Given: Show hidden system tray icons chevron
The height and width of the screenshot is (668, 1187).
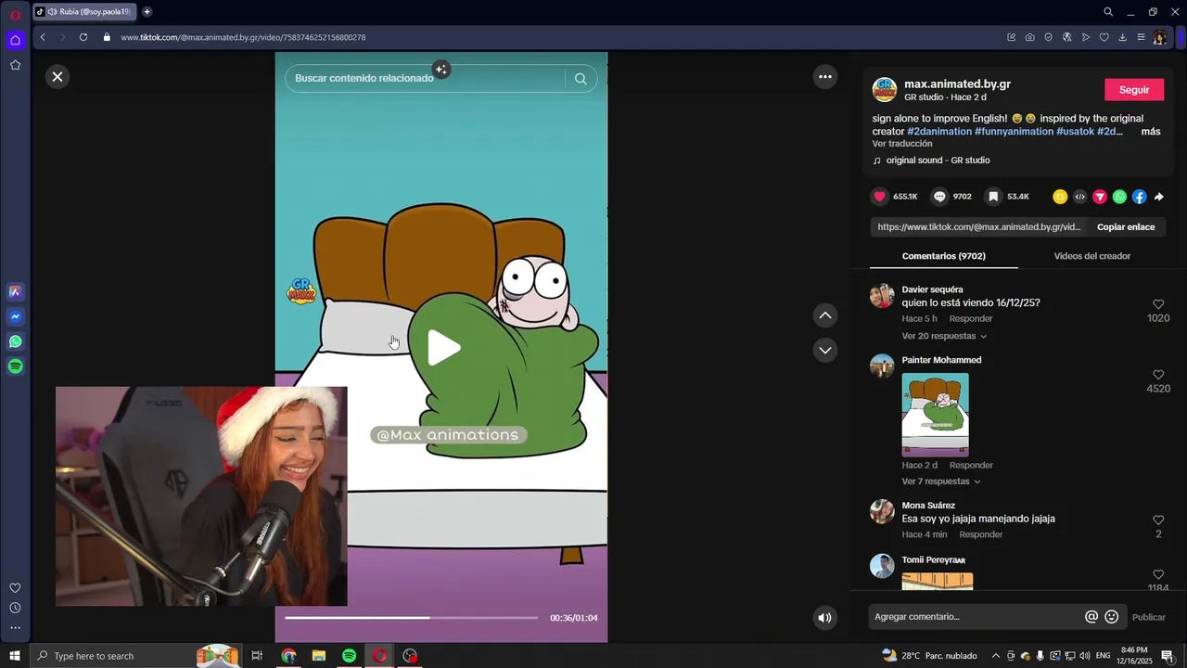Looking at the screenshot, I should coord(996,656).
